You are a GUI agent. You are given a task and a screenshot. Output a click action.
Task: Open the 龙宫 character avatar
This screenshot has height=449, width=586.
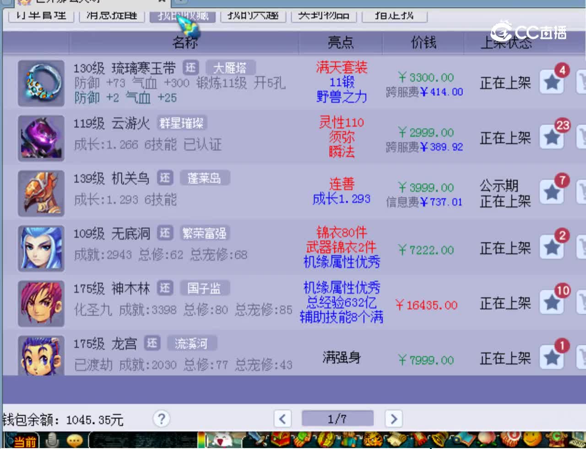coord(41,356)
